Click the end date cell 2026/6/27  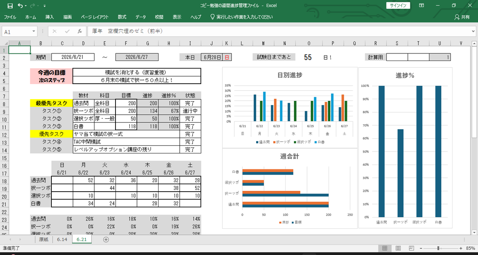tap(137, 57)
